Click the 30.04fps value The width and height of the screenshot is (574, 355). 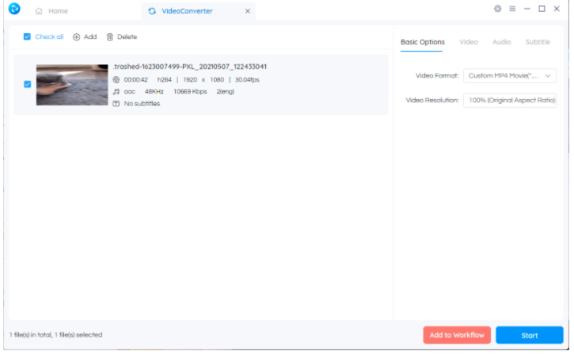247,79
